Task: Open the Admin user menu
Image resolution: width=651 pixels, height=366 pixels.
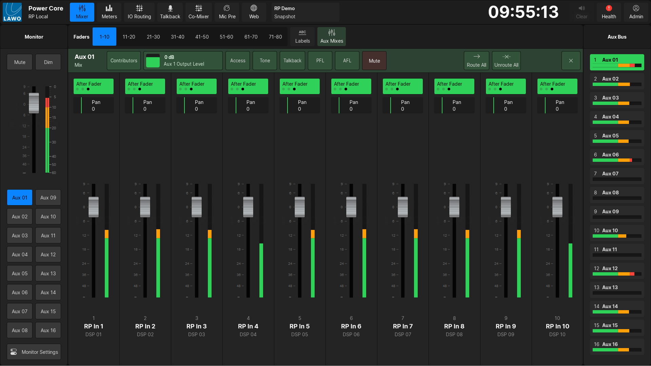Action: pyautogui.click(x=636, y=12)
